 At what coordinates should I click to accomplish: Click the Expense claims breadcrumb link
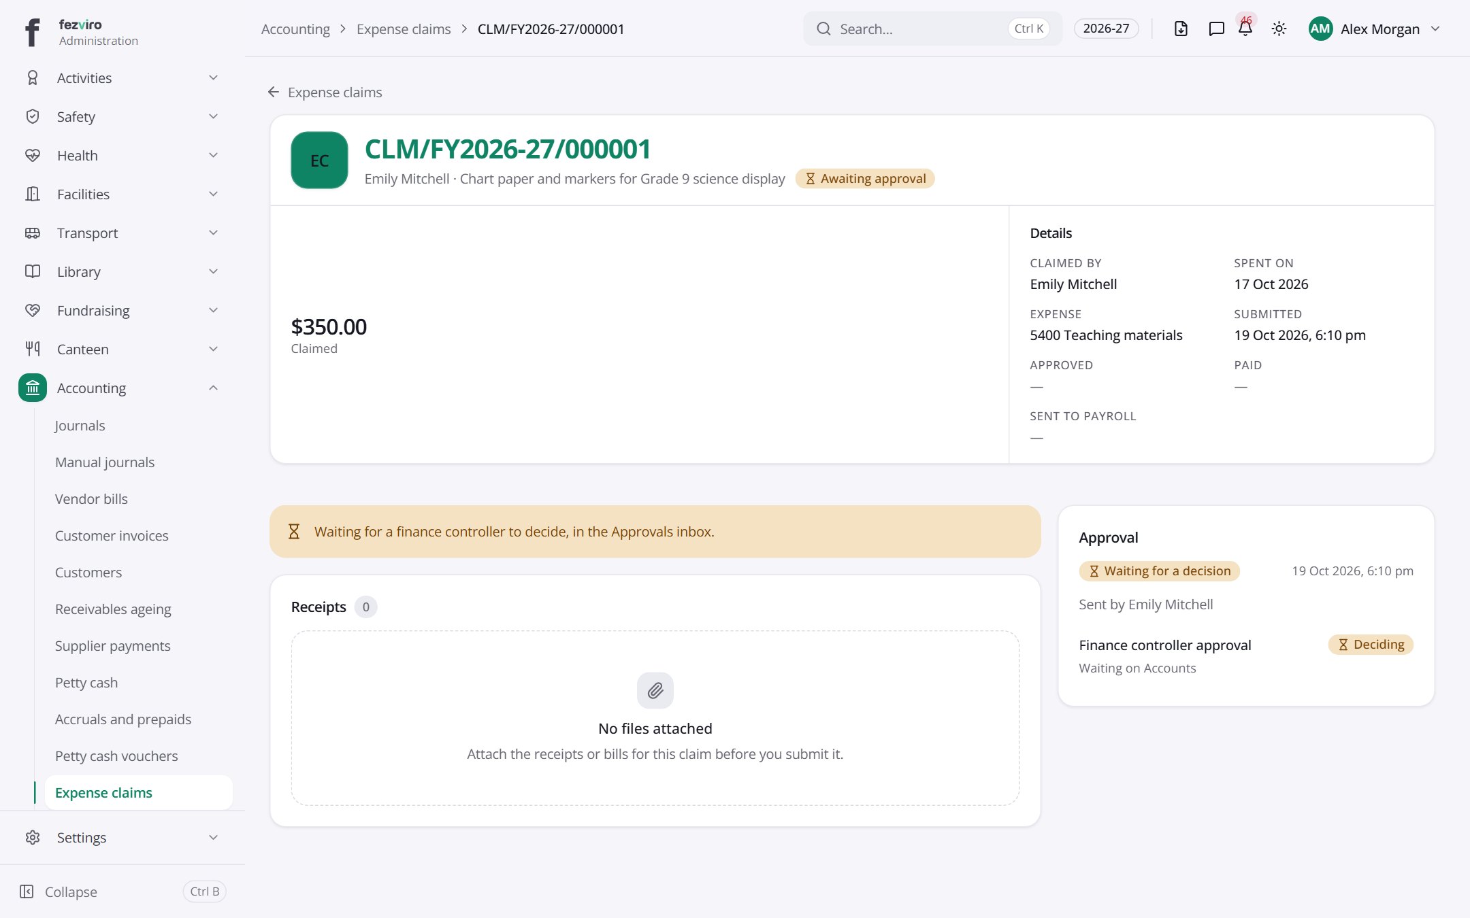tap(404, 29)
